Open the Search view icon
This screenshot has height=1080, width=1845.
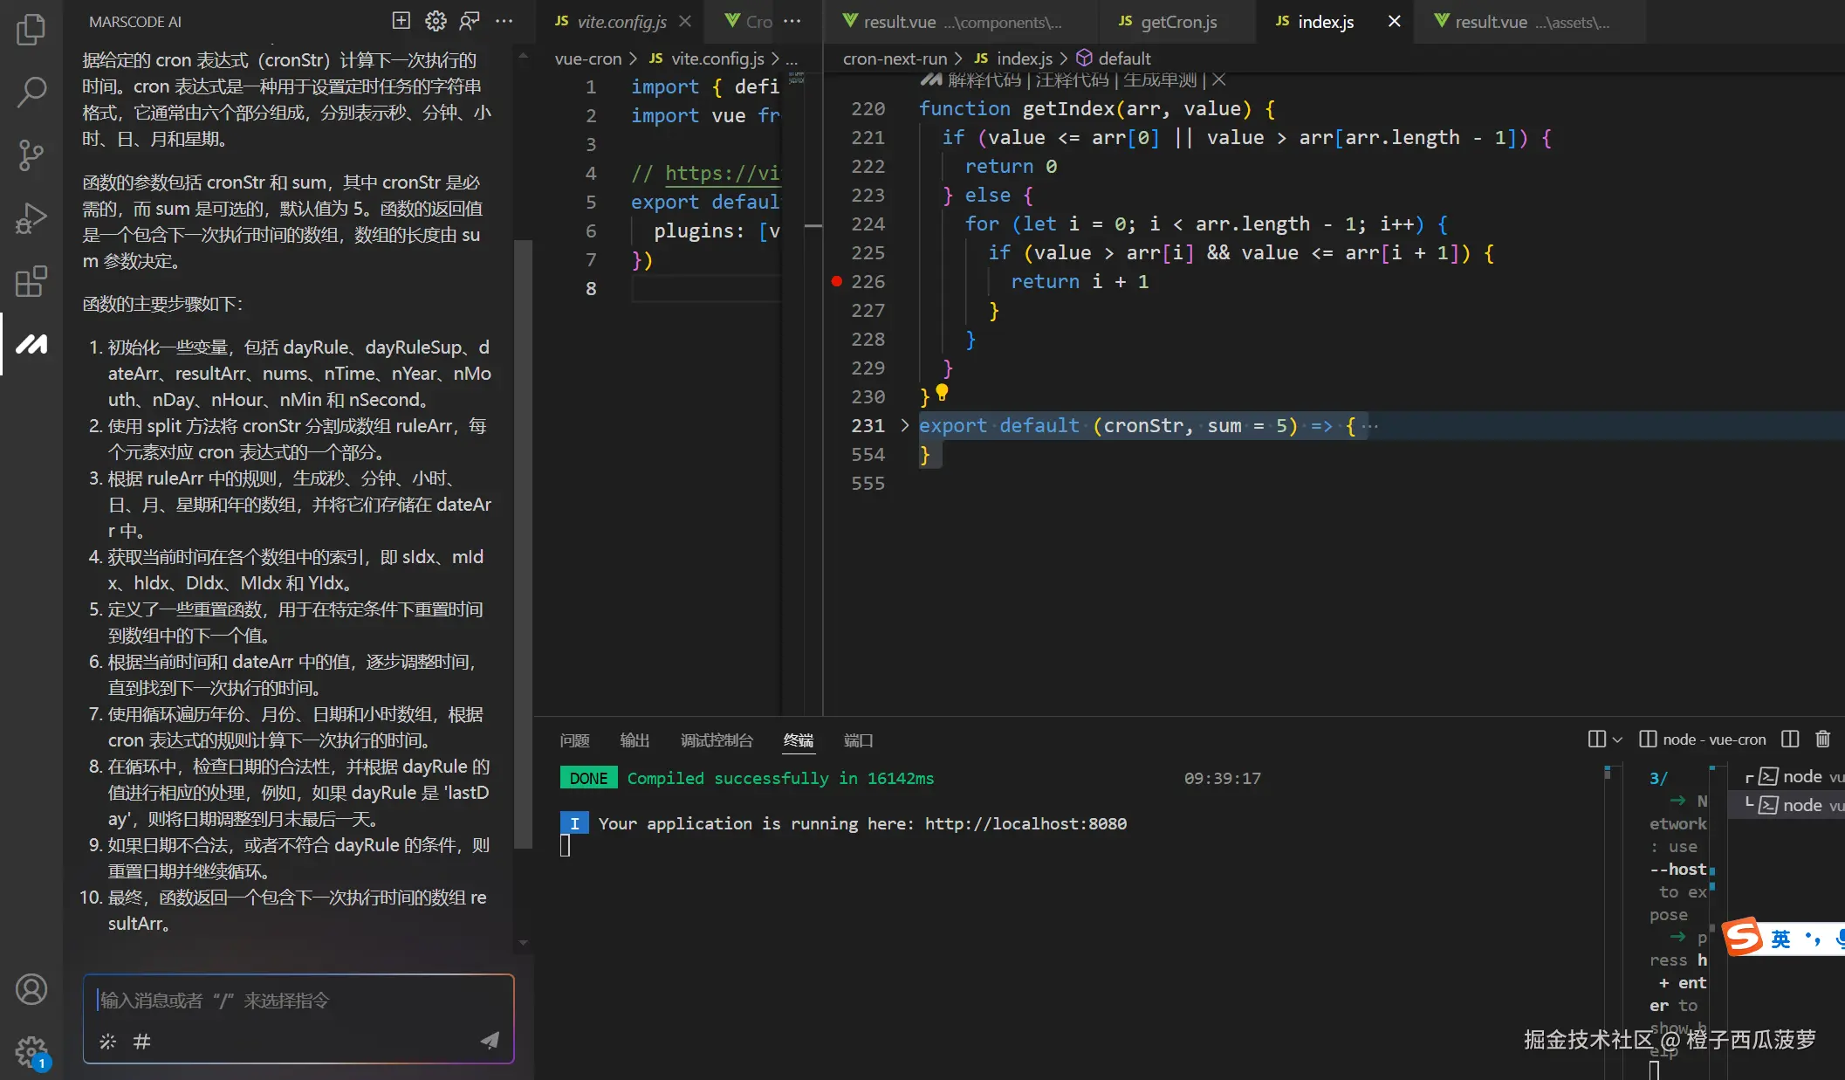[31, 92]
